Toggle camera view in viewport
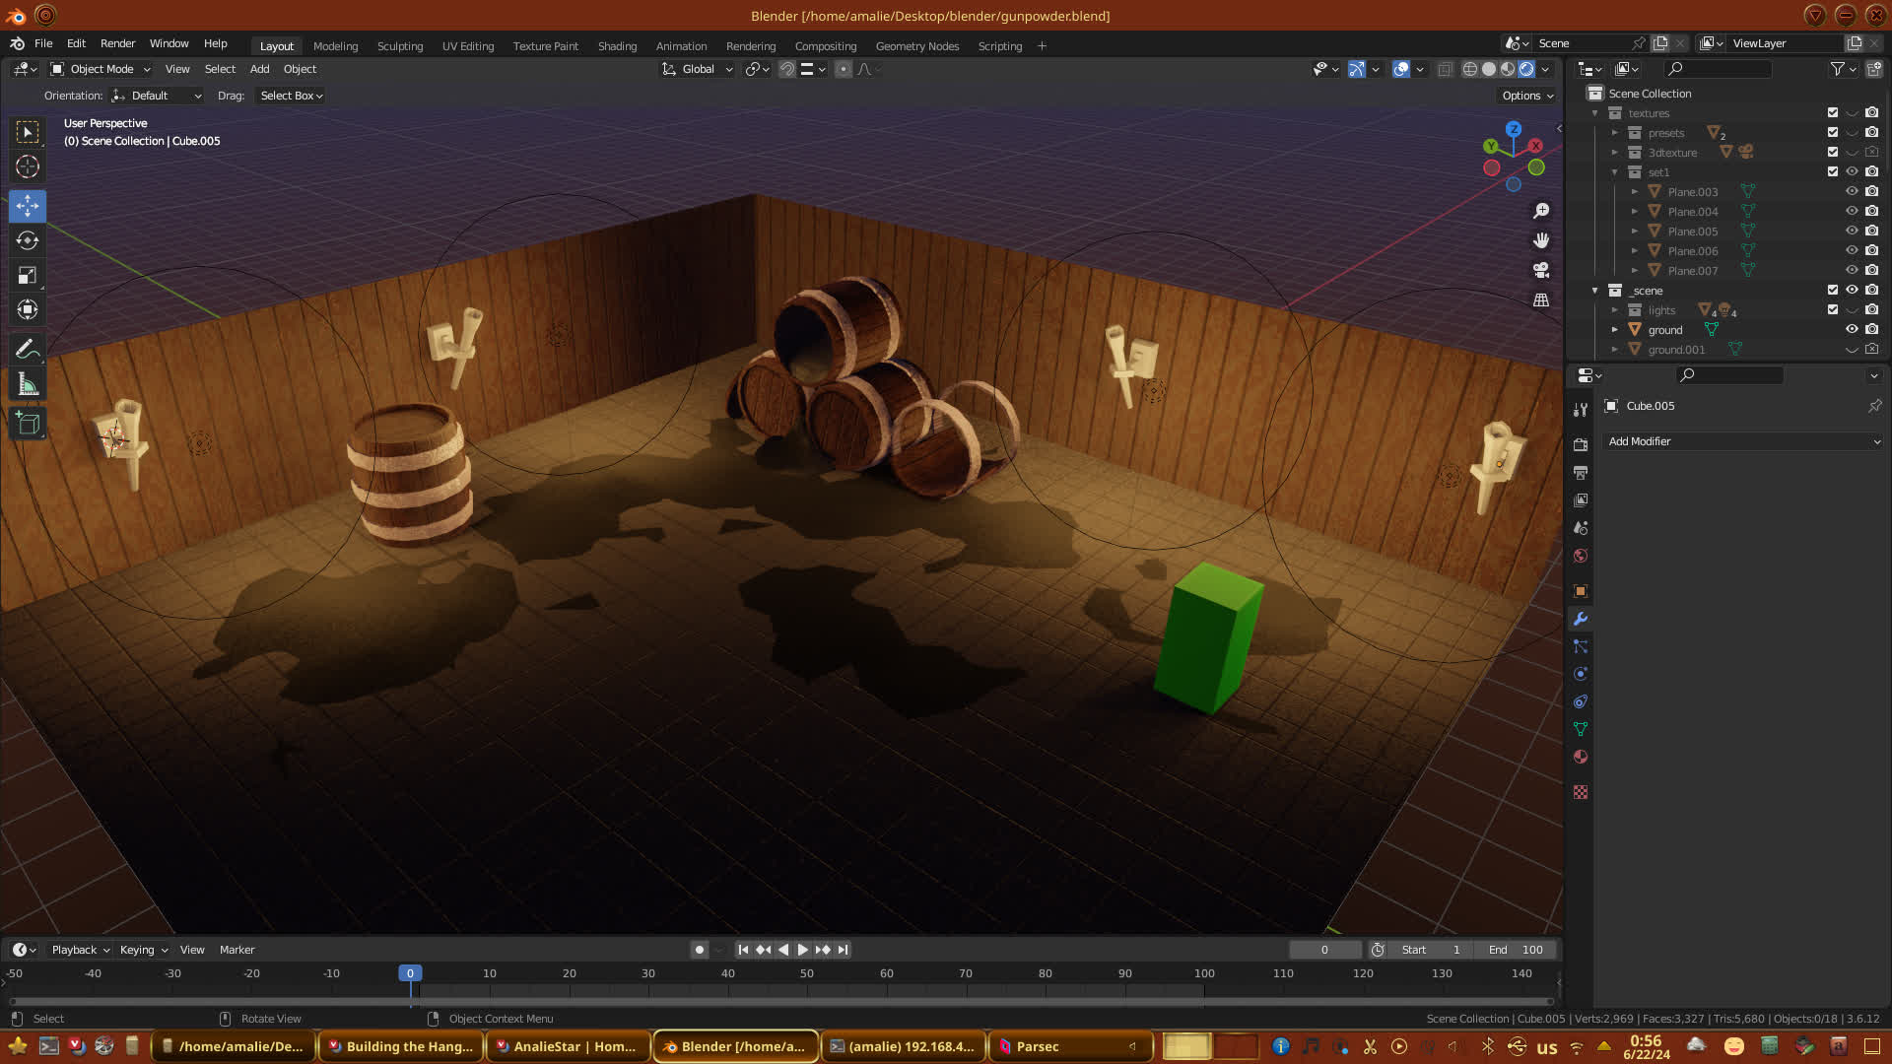The image size is (1892, 1064). pos(1541,270)
